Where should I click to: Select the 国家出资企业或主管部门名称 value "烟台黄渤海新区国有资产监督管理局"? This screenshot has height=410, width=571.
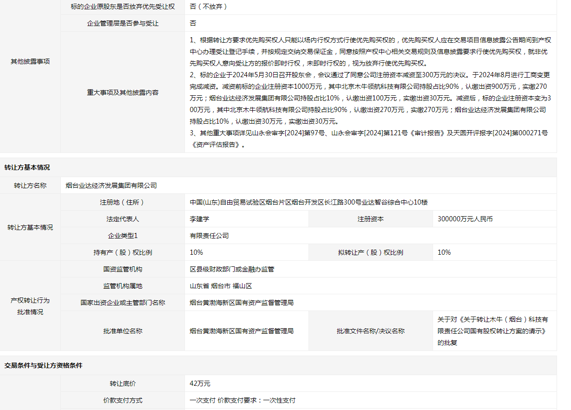pyautogui.click(x=242, y=303)
